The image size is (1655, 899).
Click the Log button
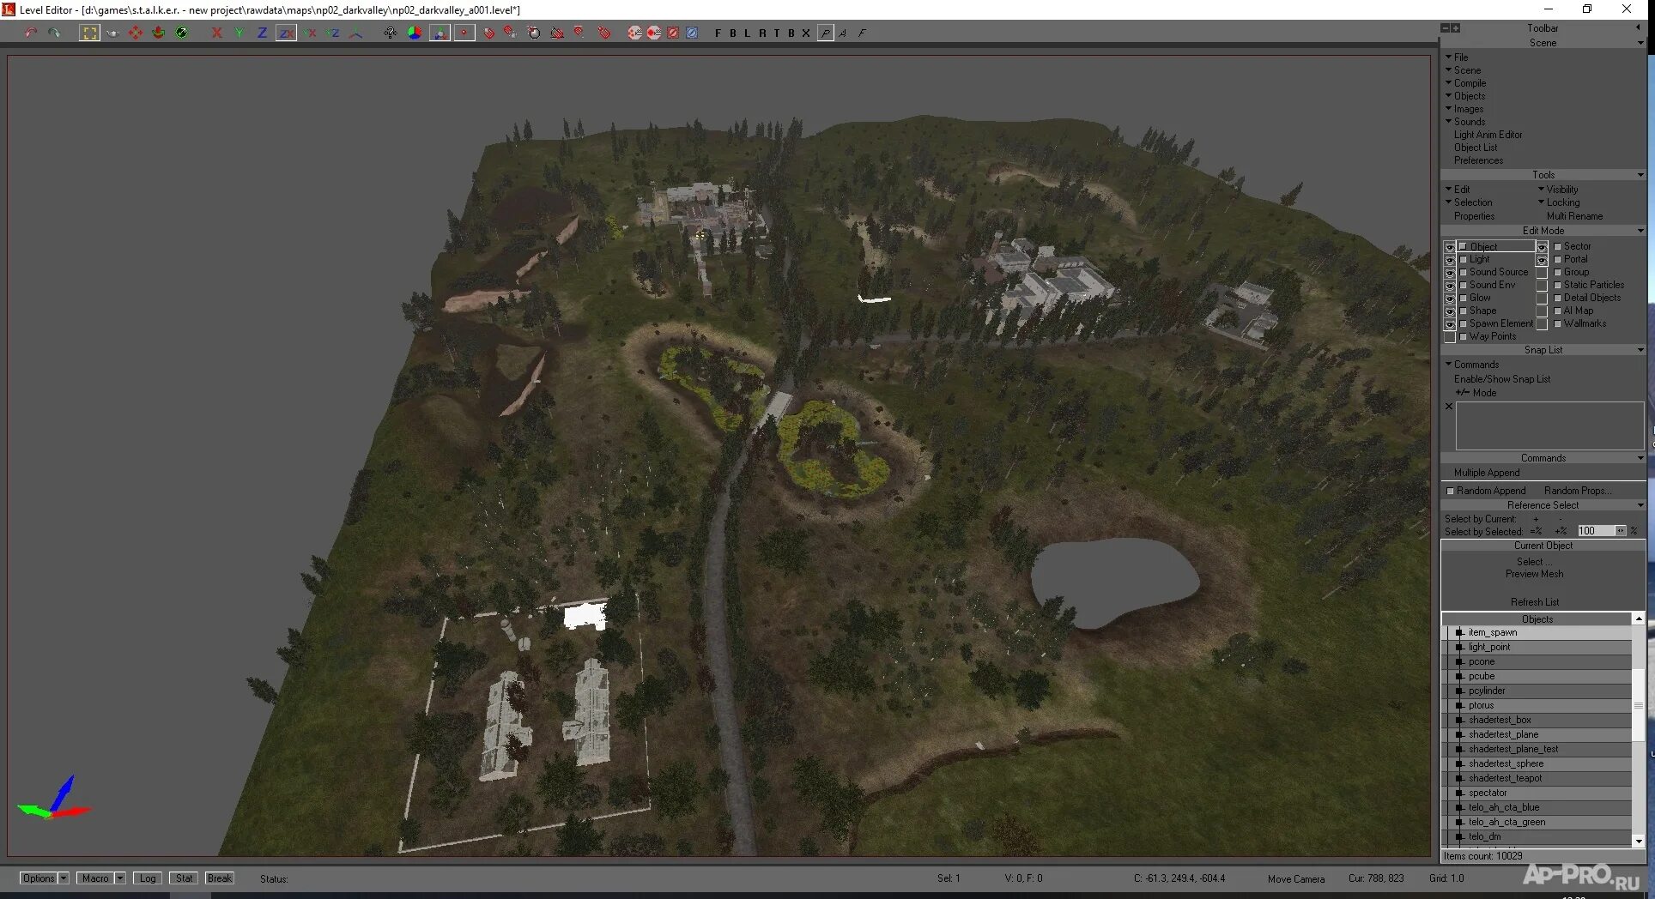click(x=148, y=878)
